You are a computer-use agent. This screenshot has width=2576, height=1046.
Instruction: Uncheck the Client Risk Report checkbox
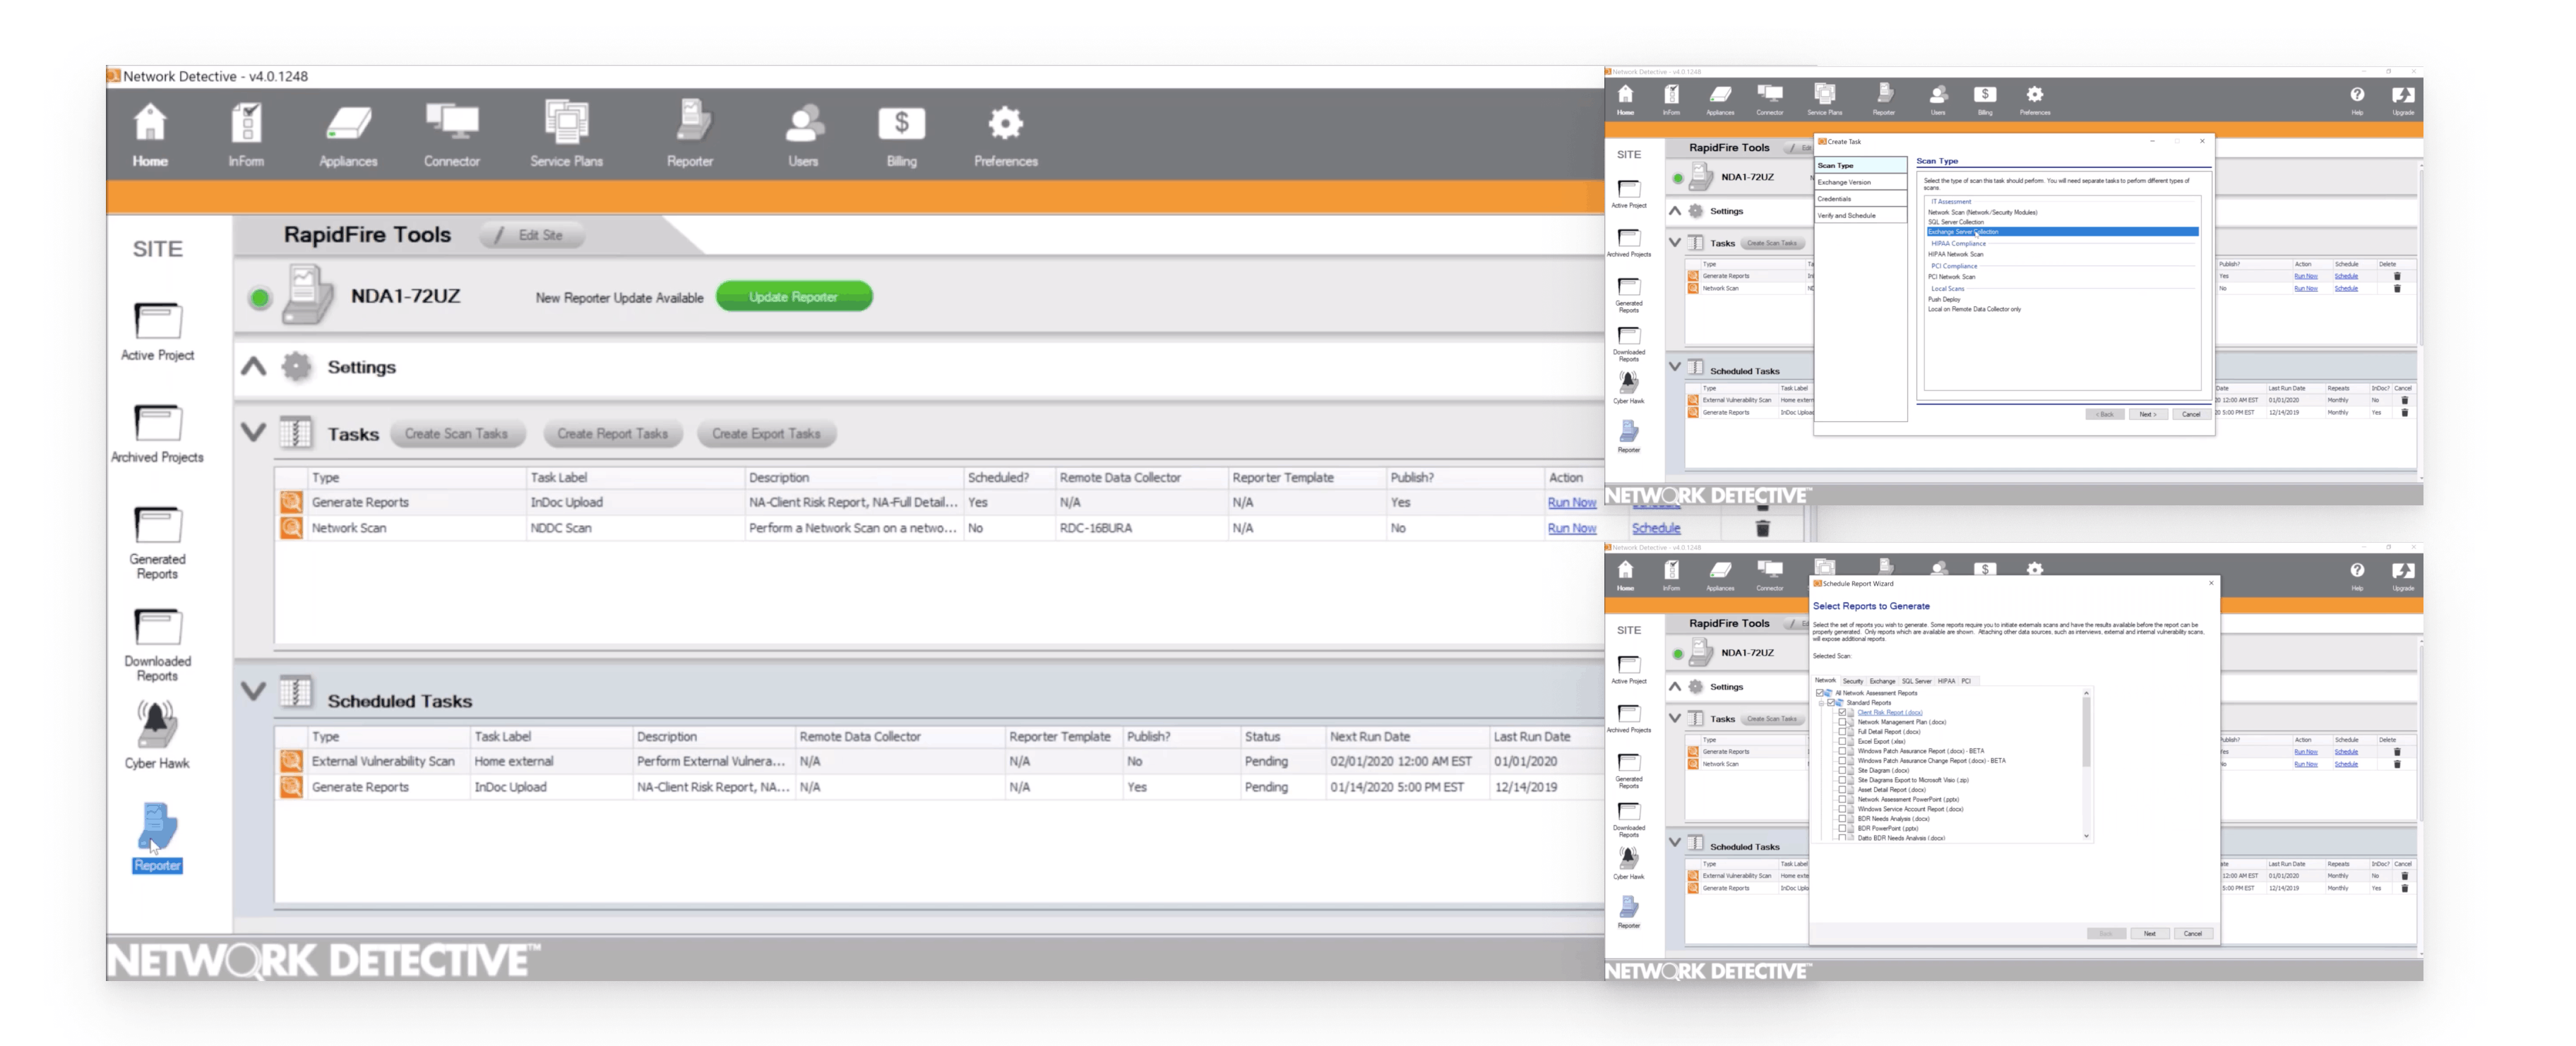point(1842,712)
